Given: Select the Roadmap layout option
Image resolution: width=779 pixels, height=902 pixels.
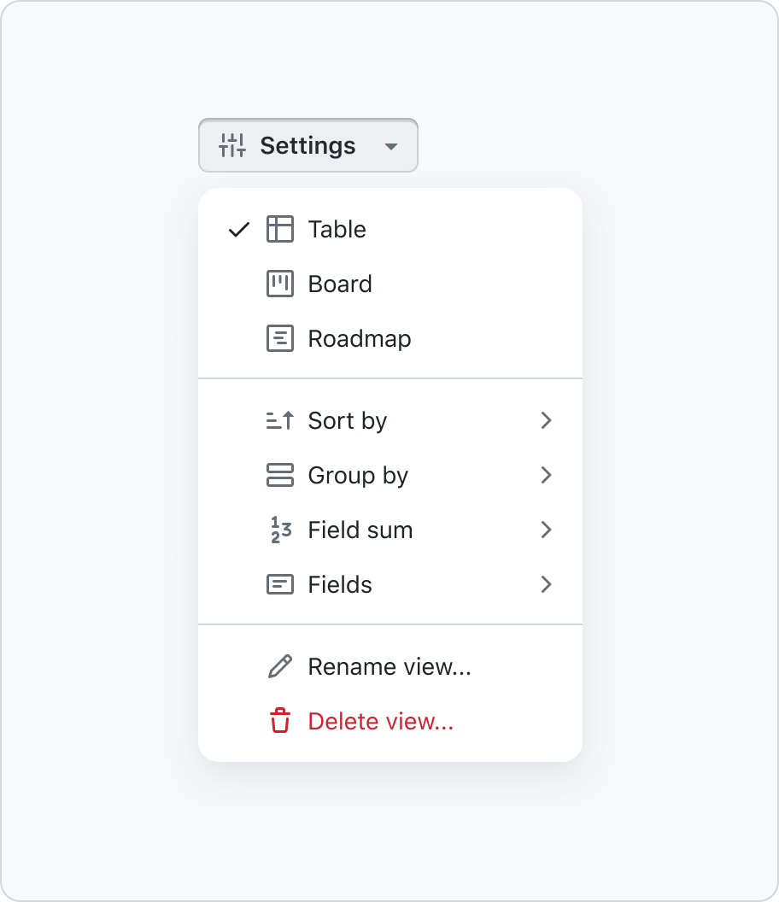Looking at the screenshot, I should click(390, 338).
